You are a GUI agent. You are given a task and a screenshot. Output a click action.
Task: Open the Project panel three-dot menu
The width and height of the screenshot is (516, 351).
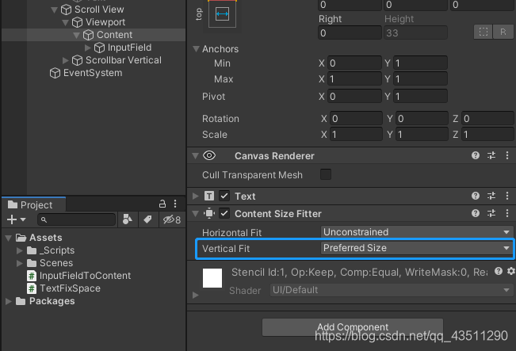click(175, 204)
